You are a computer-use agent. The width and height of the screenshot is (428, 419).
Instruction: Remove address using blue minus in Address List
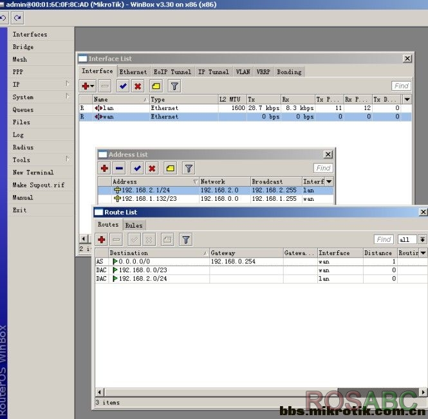click(x=119, y=168)
